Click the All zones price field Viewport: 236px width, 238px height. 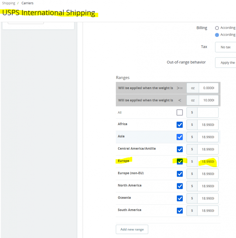click(208, 112)
